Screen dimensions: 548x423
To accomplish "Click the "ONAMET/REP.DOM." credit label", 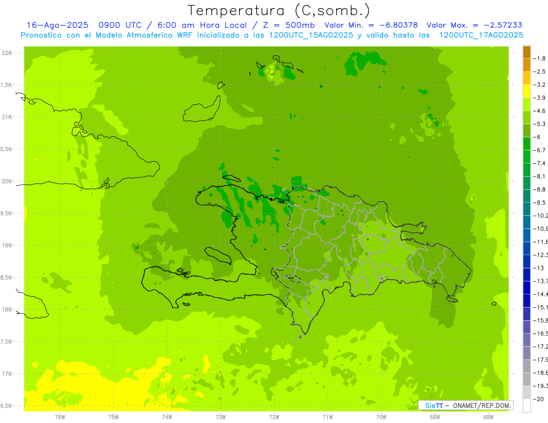I will coord(482,405).
